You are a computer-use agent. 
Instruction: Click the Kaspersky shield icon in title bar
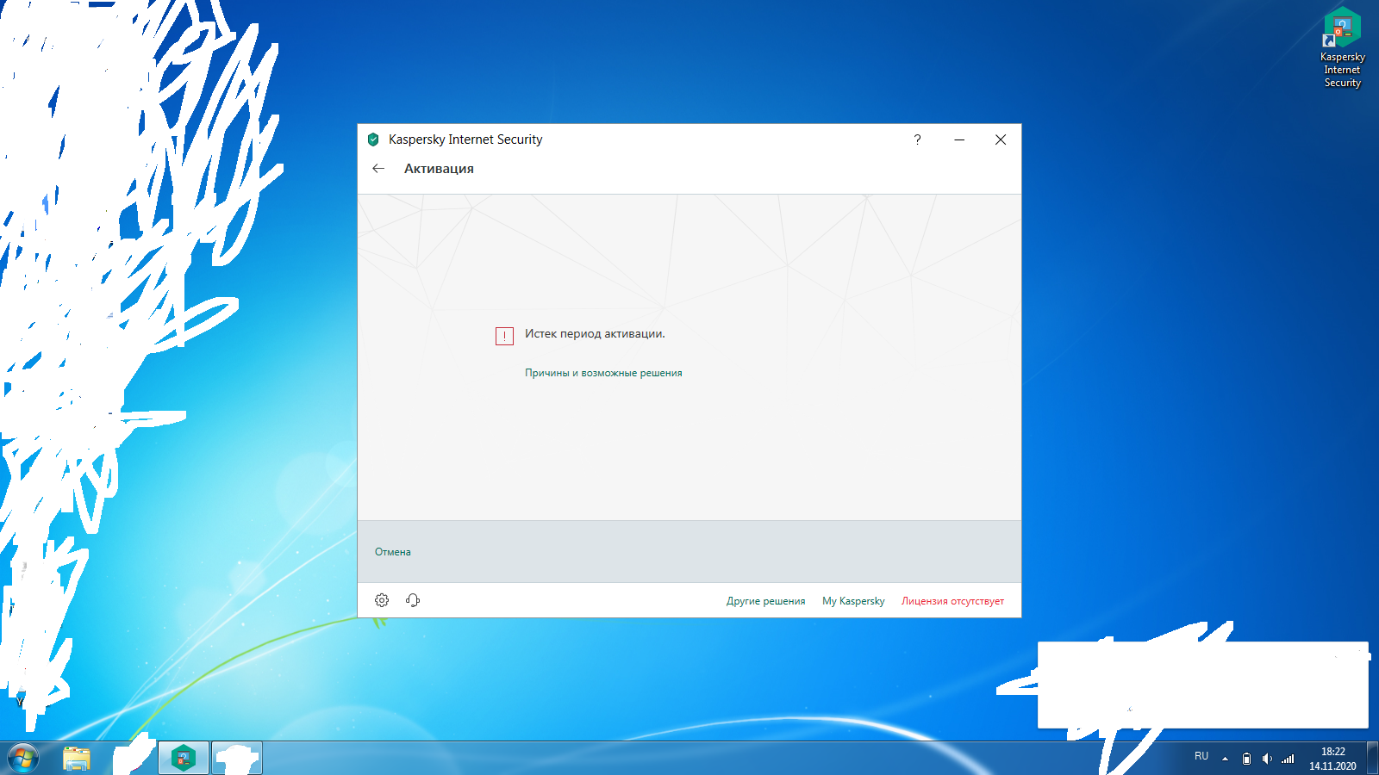coord(373,139)
